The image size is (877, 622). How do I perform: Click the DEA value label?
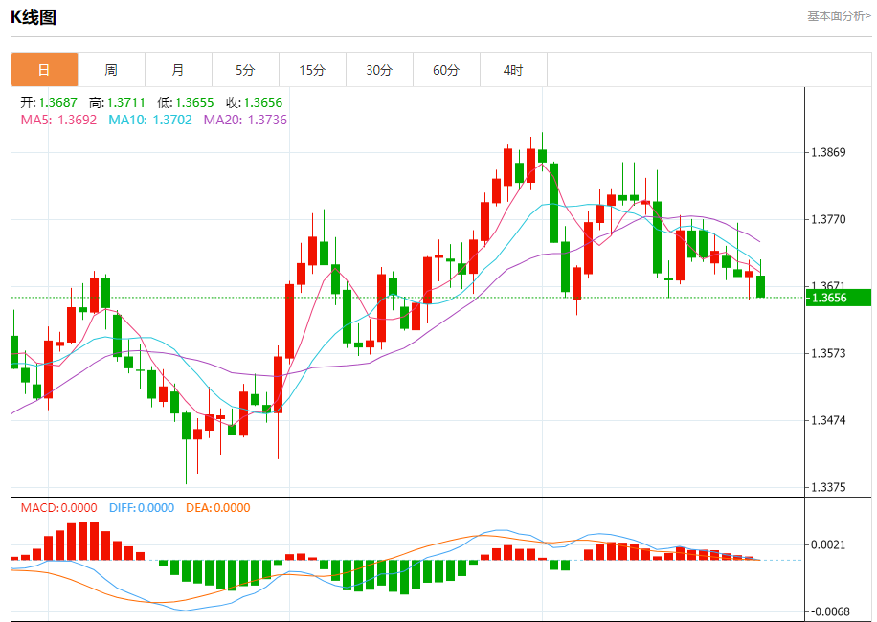[218, 508]
